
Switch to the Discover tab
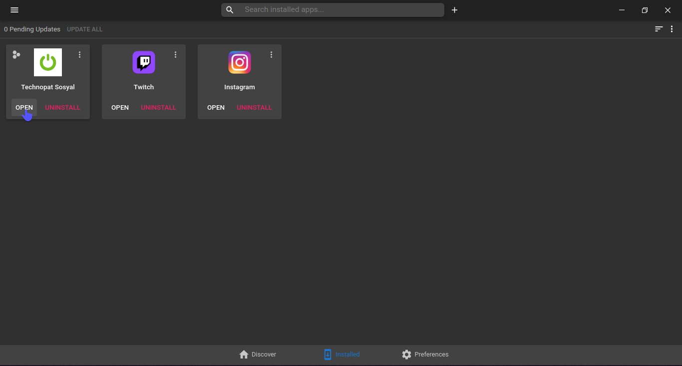(258, 355)
